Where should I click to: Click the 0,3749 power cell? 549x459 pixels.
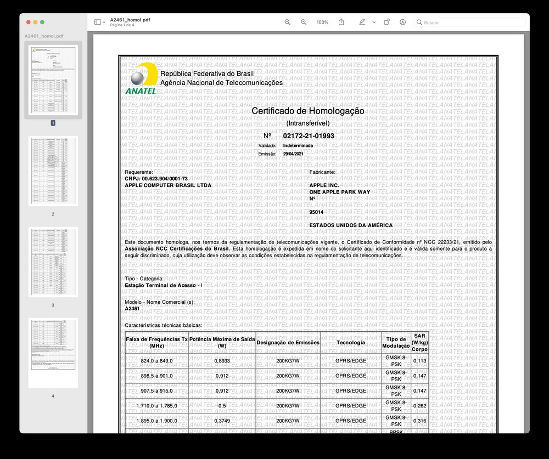(222, 421)
